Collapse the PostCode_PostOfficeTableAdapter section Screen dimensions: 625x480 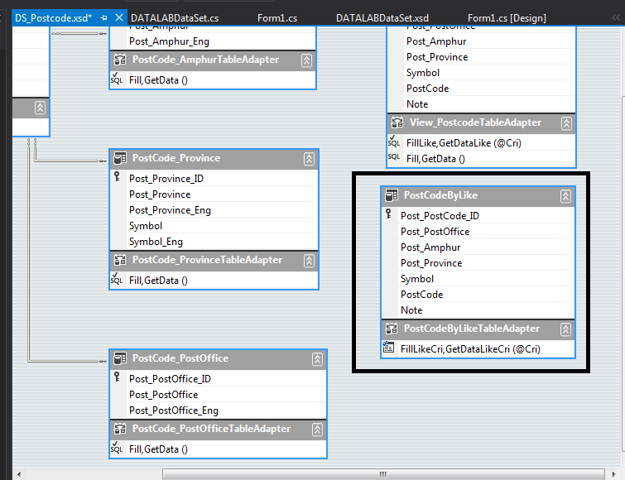(317, 430)
